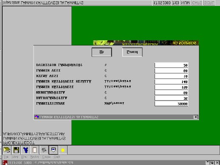
Task: Open the Run menu
Action: (24, 157)
